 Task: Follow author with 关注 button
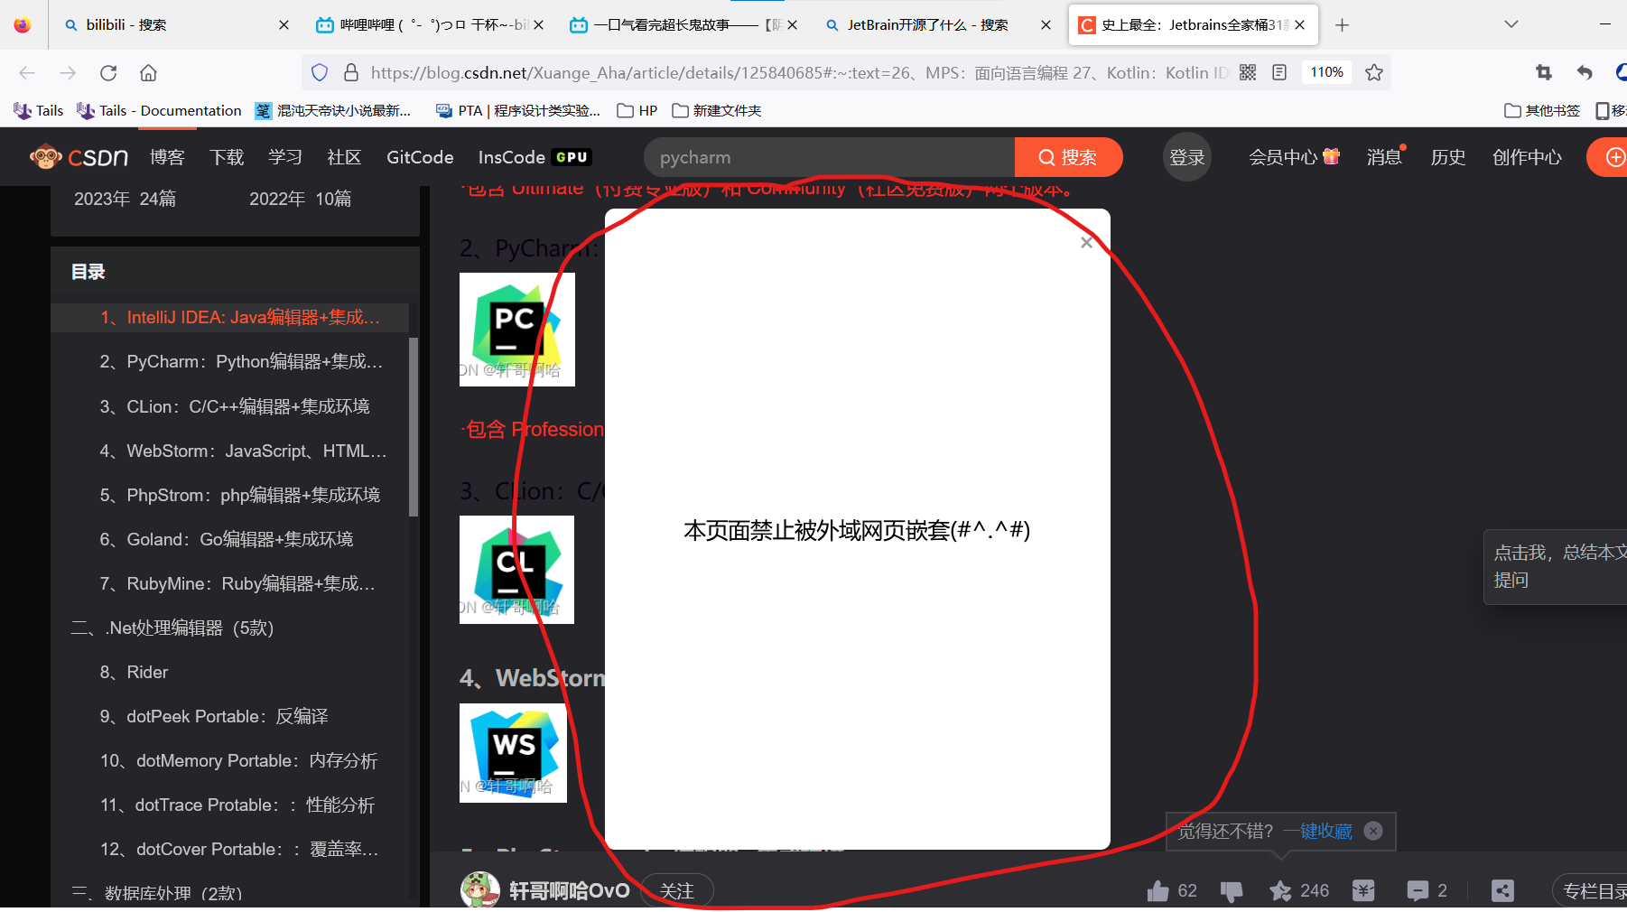click(x=677, y=891)
